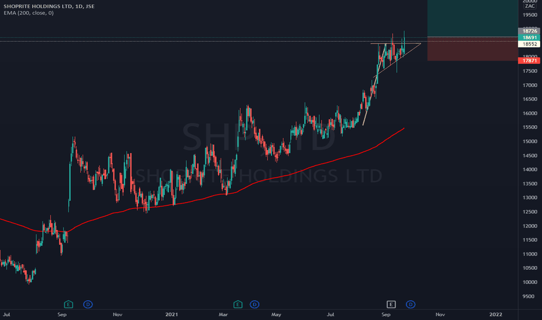This screenshot has width=542, height=320.
Task: Click the 18726 grey price label
Action: 529,31
